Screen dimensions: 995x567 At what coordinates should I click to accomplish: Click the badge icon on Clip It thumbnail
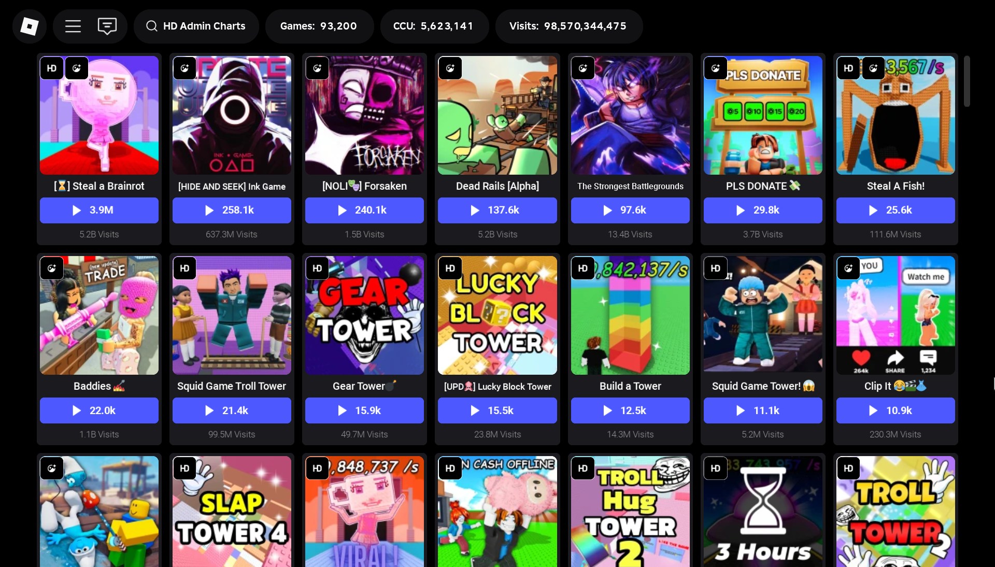tap(848, 268)
